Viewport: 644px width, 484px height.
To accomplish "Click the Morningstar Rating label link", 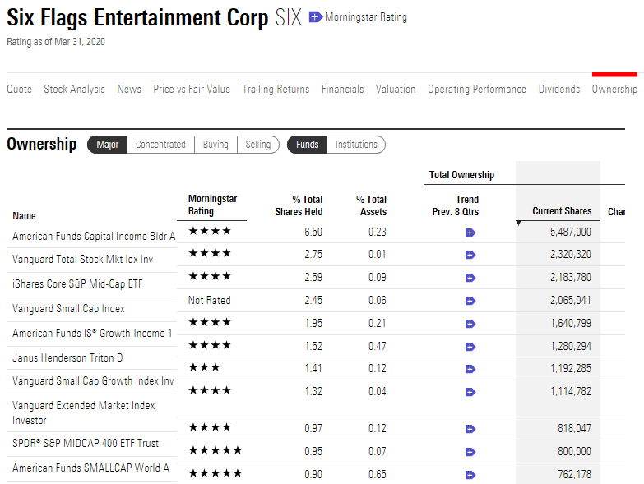I will [366, 16].
